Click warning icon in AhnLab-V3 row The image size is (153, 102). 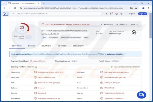point(35,72)
